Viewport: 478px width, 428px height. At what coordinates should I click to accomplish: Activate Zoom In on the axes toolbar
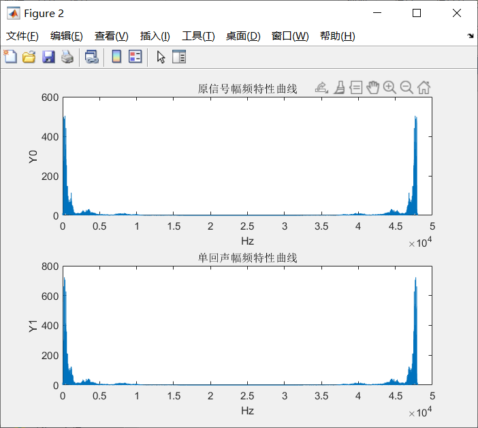(x=389, y=87)
